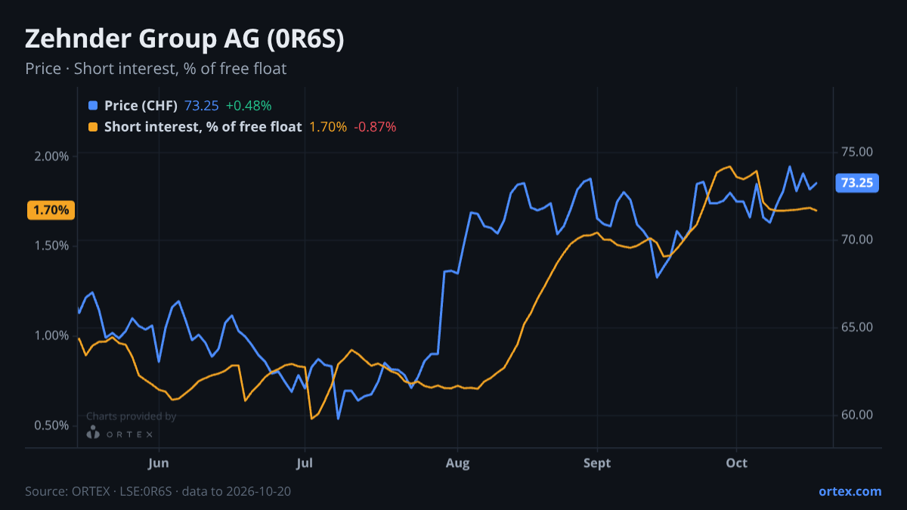
Task: Click the Jul x-axis label
Action: point(305,463)
